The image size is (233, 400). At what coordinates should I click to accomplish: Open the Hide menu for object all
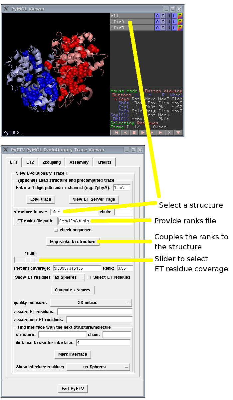[169, 16]
